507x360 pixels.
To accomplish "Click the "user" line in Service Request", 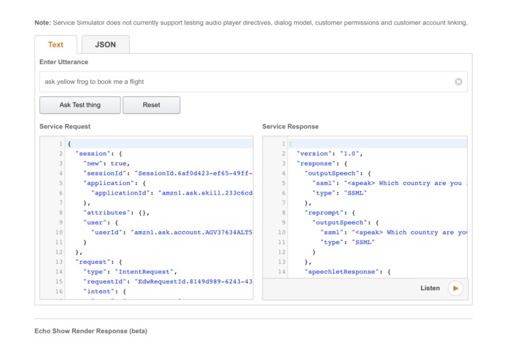I will 101,223.
